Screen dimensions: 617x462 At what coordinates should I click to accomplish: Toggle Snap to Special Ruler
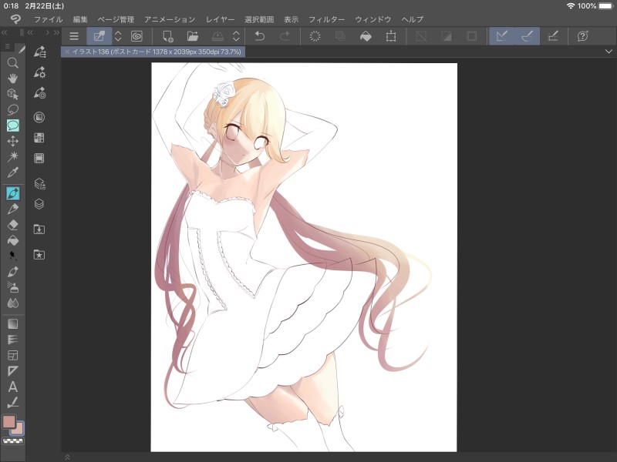tap(528, 36)
